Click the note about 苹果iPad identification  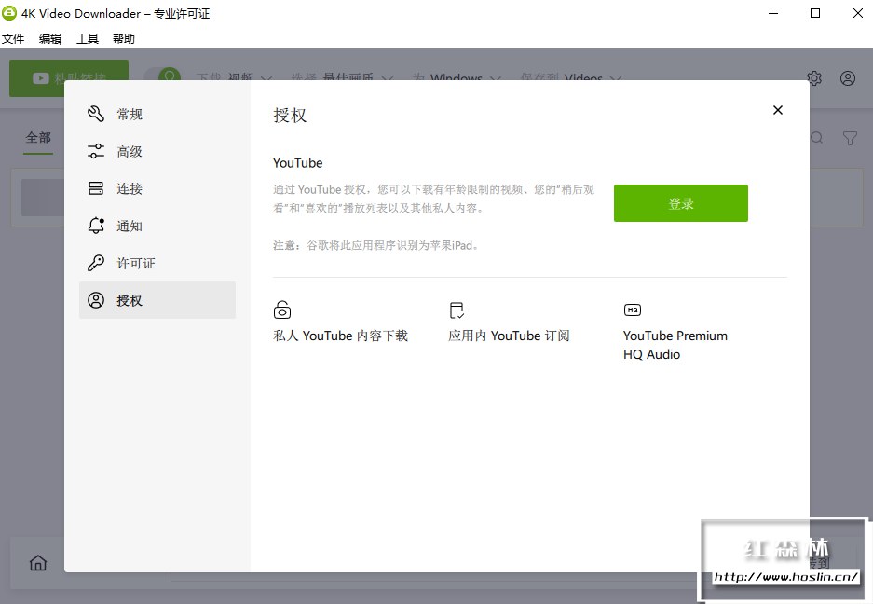coord(375,245)
